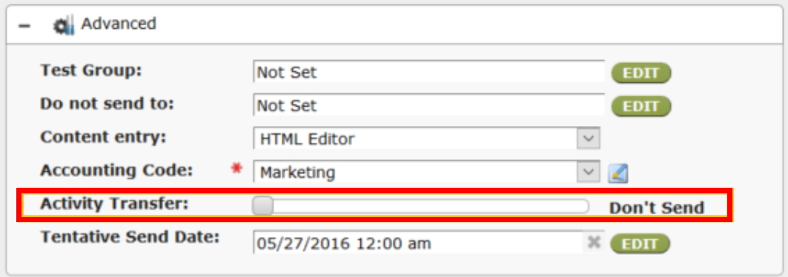Click the Activity Transfer slider track
The height and width of the screenshot is (277, 788).
click(x=420, y=206)
